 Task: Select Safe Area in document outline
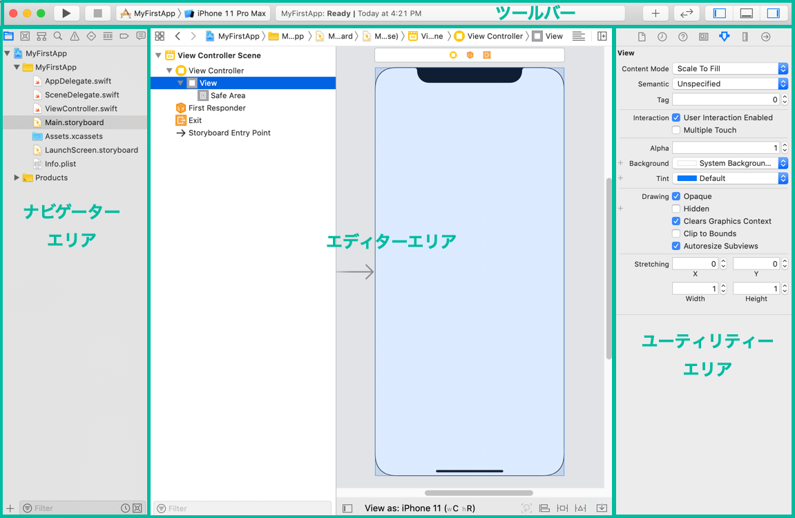coord(227,95)
